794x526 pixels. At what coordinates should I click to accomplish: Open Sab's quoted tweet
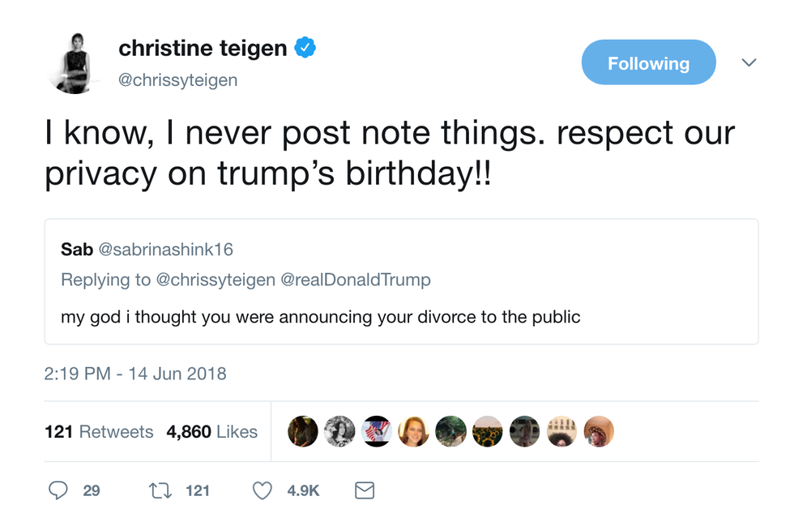[x=401, y=282]
